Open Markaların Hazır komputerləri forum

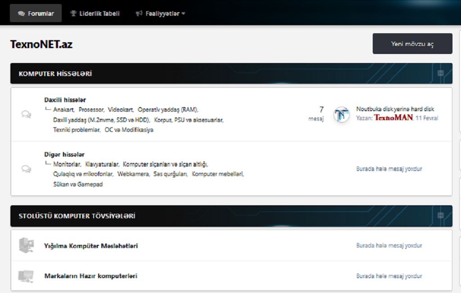tap(90, 276)
